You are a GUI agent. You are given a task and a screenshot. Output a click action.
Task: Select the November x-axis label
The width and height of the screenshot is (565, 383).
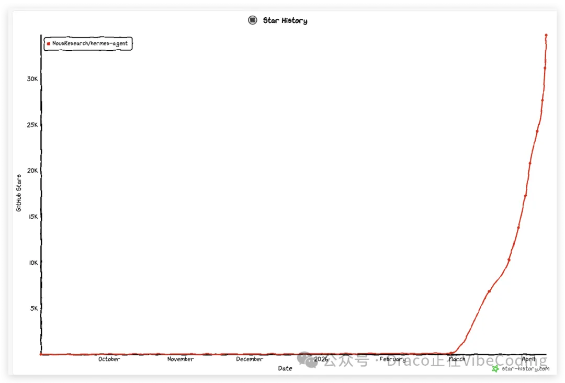tap(180, 359)
